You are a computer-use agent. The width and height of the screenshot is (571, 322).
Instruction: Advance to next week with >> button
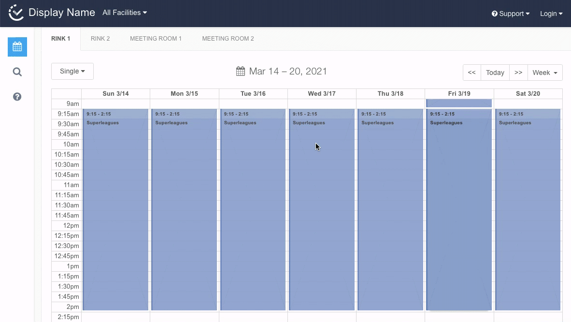pyautogui.click(x=518, y=73)
